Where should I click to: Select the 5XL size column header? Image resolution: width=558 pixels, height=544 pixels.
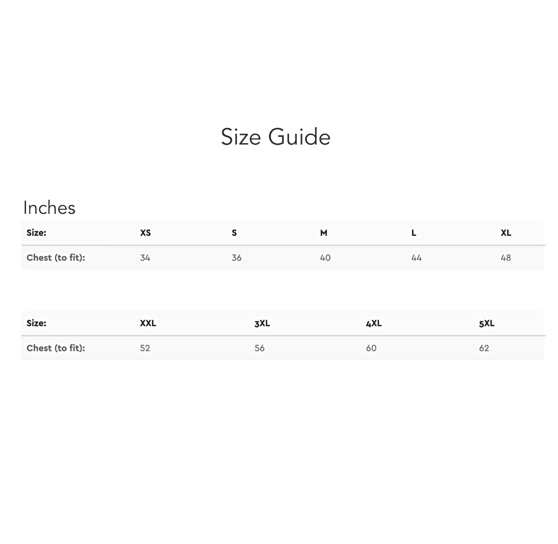click(x=487, y=323)
